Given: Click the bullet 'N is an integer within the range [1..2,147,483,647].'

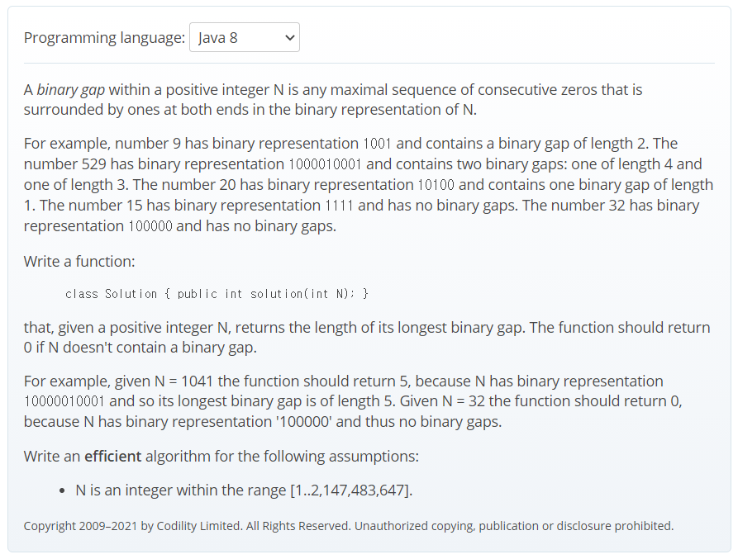Looking at the screenshot, I should coord(244,490).
